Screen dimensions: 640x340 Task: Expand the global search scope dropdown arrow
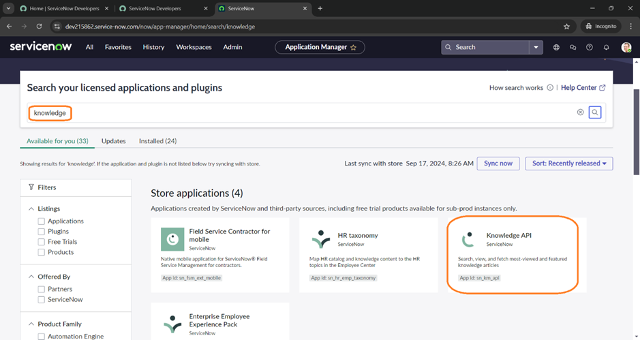coord(536,47)
